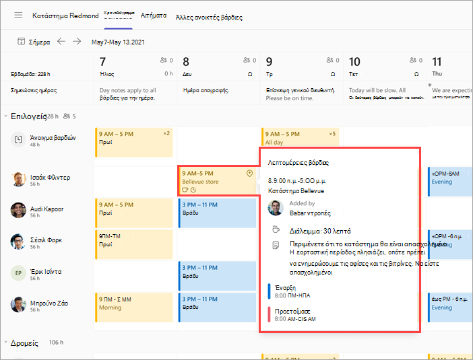This screenshot has width=473, height=360.
Task: Click the day 7 column header
Action: coord(135,66)
